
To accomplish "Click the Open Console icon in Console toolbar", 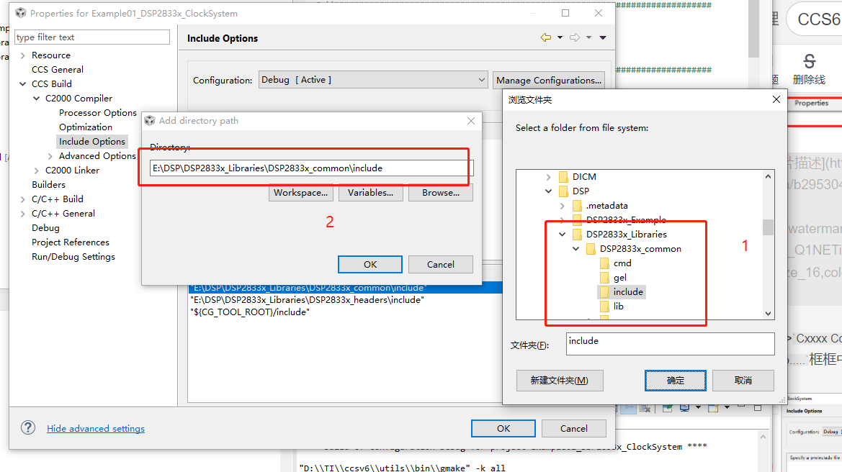I will [714, 408].
